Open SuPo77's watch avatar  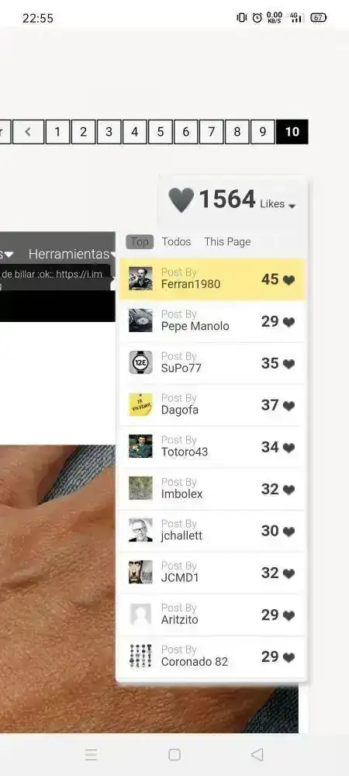140,362
